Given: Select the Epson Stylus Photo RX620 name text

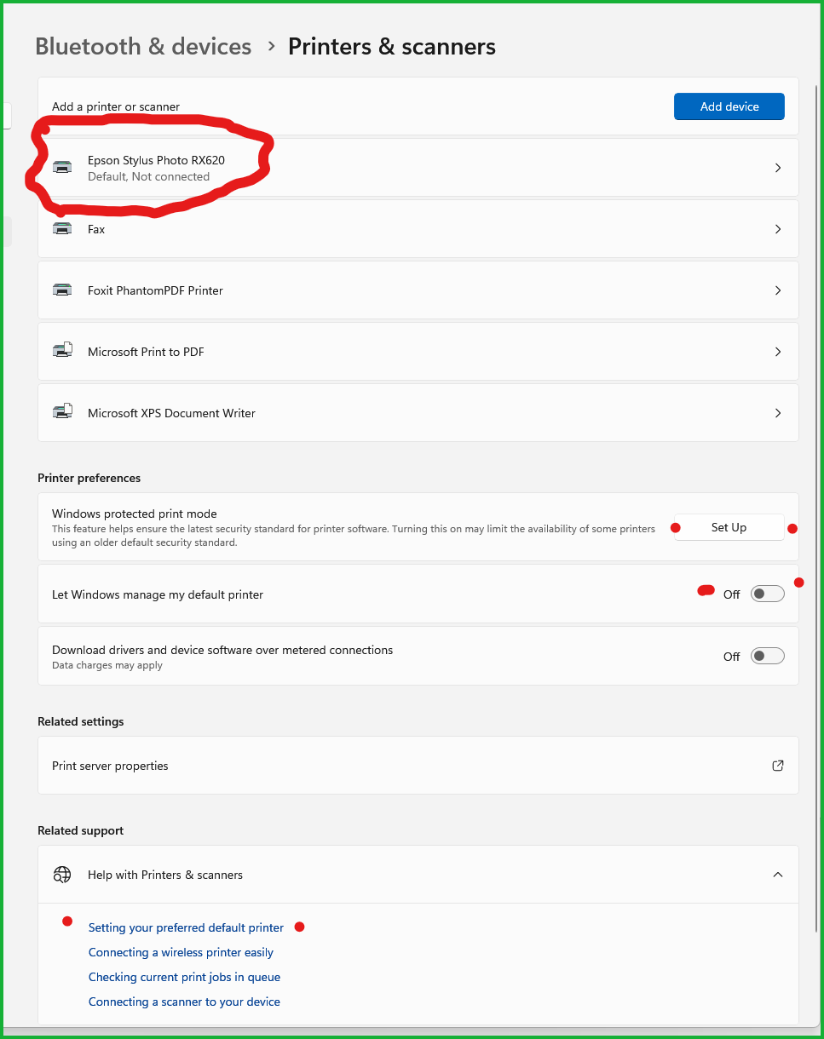Looking at the screenshot, I should (156, 160).
